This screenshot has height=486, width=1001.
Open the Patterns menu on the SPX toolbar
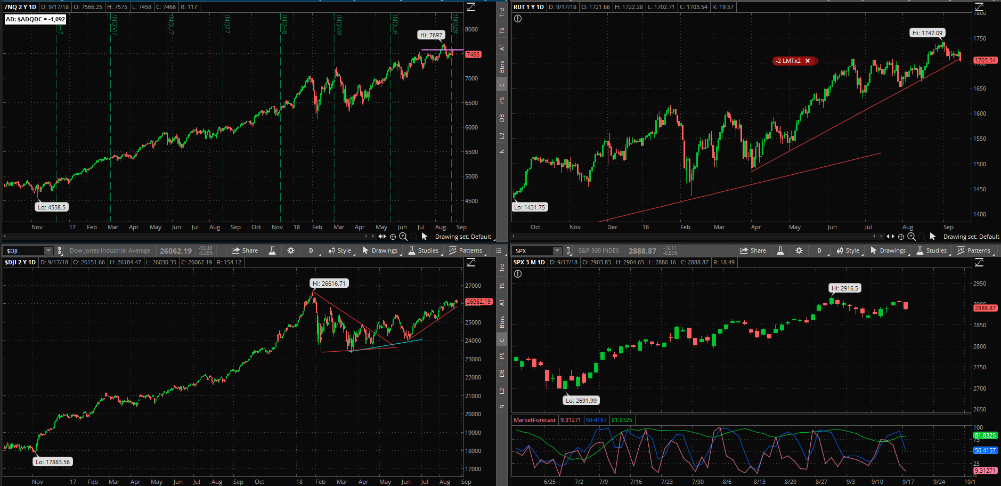974,250
